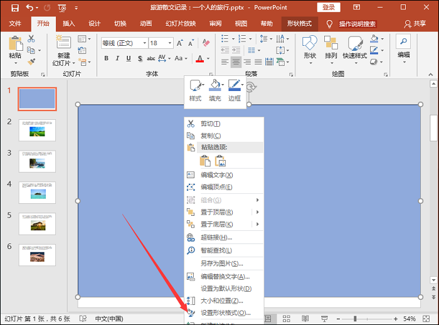The width and height of the screenshot is (439, 325).
Task: Decrease font size with small A icon
Action: point(191,43)
